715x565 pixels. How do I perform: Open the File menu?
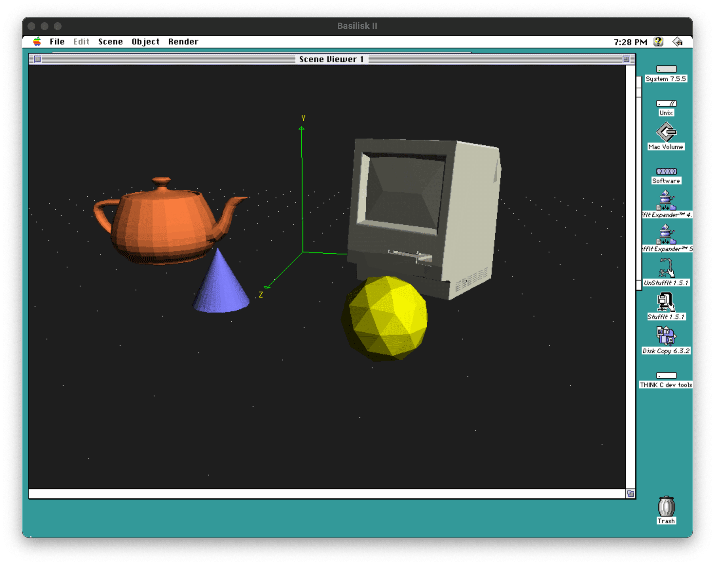pyautogui.click(x=57, y=42)
